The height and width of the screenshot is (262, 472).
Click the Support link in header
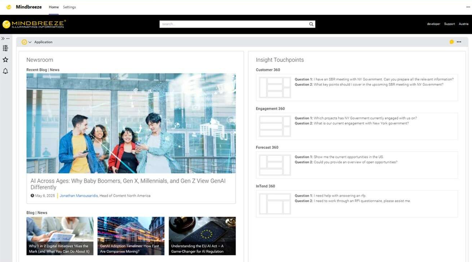449,24
